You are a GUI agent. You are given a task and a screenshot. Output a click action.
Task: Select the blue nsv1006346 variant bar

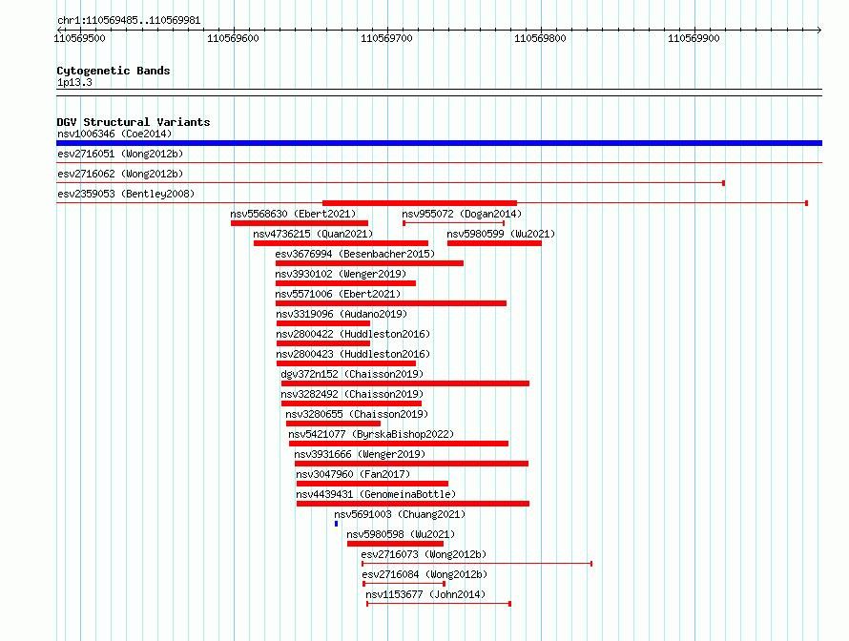(439, 143)
